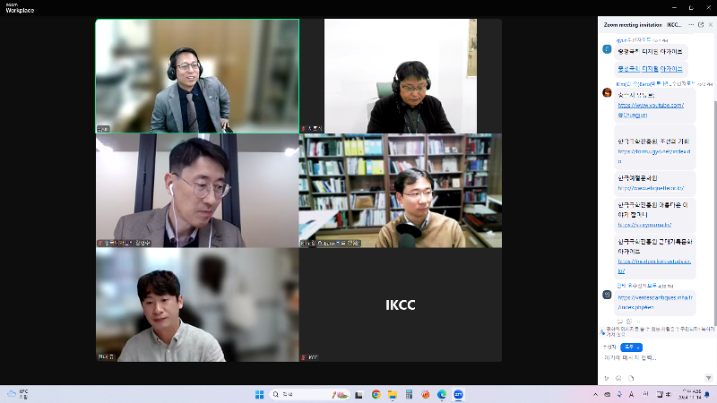Open chat panel more options menu
Screen dimensions: 717x403
(x=690, y=24)
